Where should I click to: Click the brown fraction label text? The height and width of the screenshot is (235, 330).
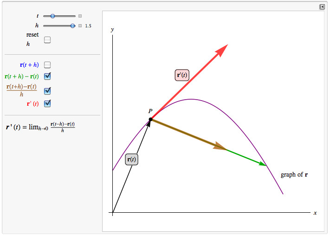click(21, 90)
